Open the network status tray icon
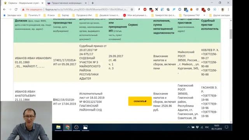This screenshot has height=140, width=249. point(202,127)
